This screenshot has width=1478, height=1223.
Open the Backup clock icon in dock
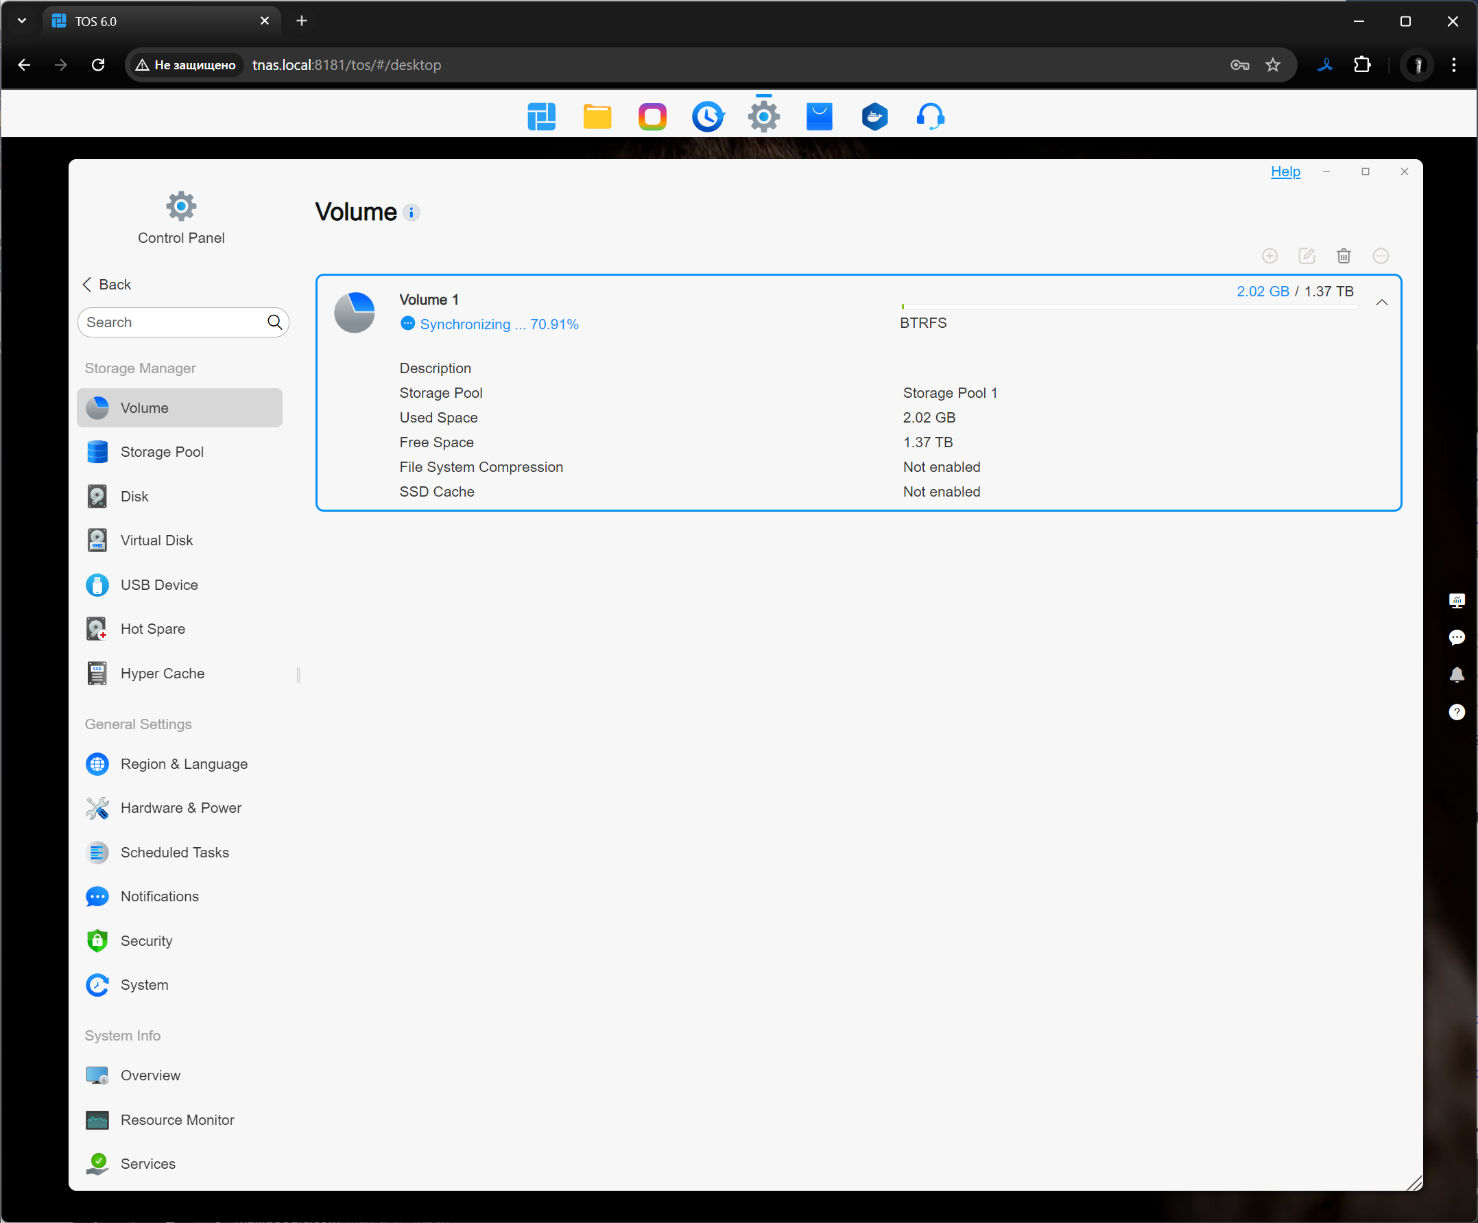pos(708,117)
